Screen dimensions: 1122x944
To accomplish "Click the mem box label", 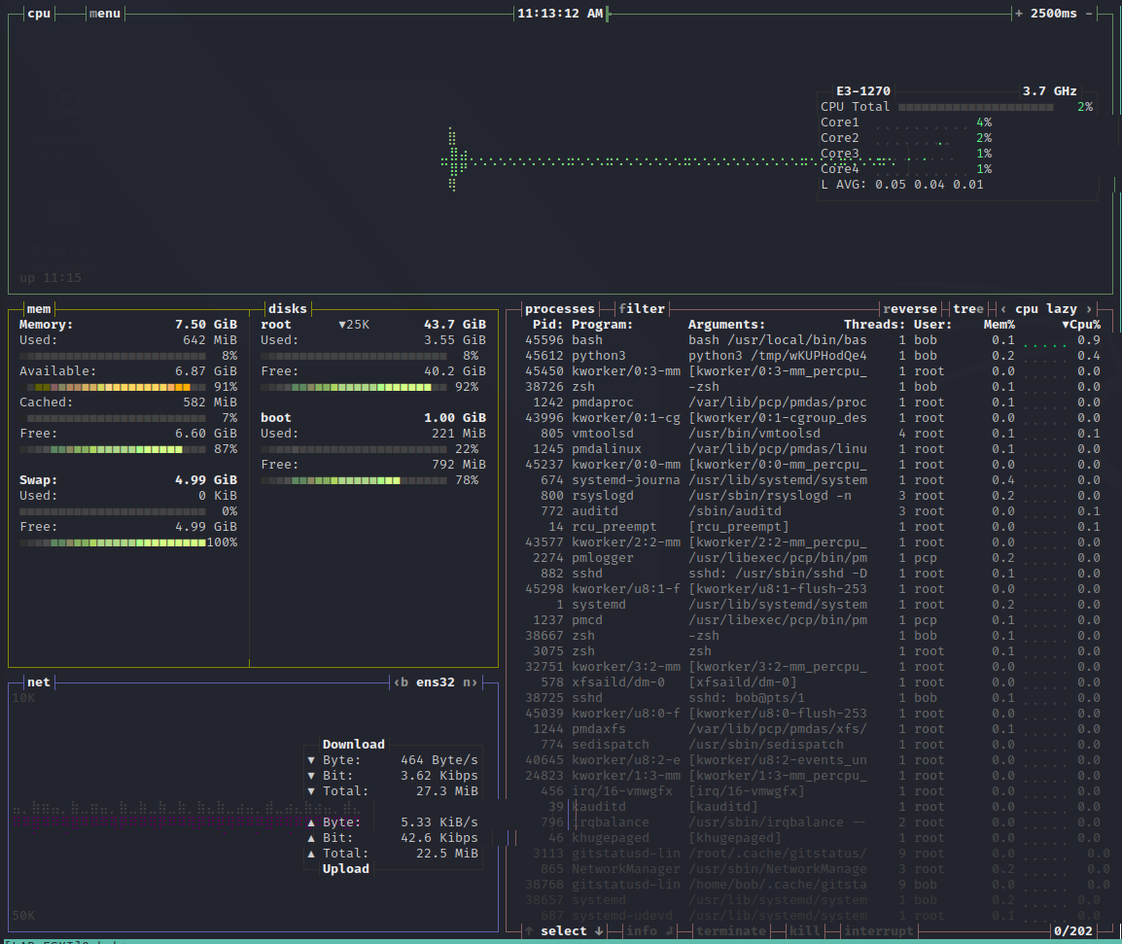I will (39, 308).
